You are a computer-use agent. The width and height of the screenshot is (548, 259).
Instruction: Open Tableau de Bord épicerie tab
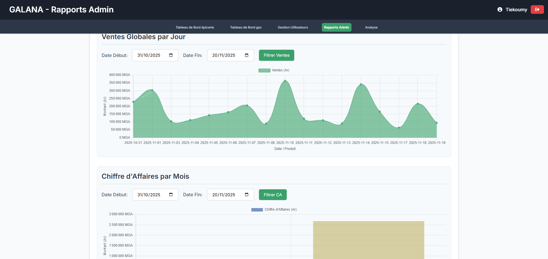click(x=195, y=27)
